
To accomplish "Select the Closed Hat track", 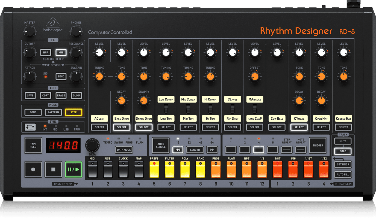I will point(343,127).
